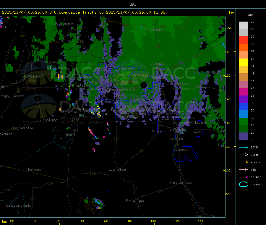Click the N_1 label near Nihuil
266x225 pixels.
[75, 130]
